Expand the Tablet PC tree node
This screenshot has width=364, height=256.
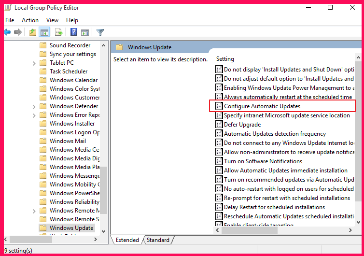click(34, 63)
